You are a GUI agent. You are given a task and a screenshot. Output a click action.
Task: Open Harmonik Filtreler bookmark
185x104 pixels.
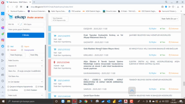coord(168,11)
